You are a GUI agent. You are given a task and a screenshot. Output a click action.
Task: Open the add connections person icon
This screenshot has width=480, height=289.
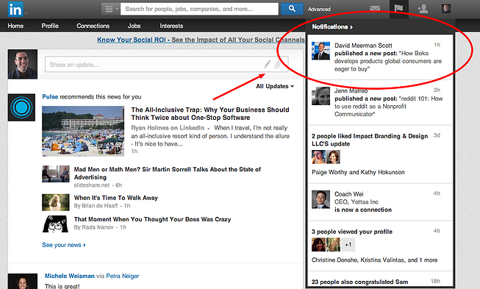[x=423, y=9]
